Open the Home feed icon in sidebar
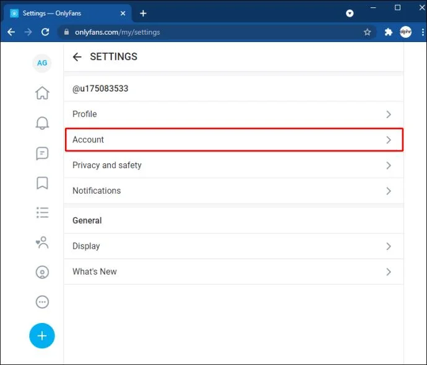427x365 pixels. pyautogui.click(x=42, y=93)
